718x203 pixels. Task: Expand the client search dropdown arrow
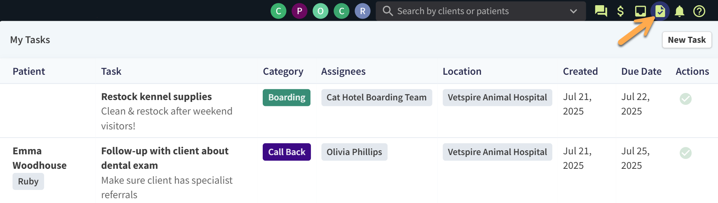[x=574, y=11]
